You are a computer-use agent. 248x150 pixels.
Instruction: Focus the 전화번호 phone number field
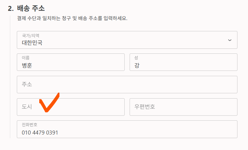point(127,129)
